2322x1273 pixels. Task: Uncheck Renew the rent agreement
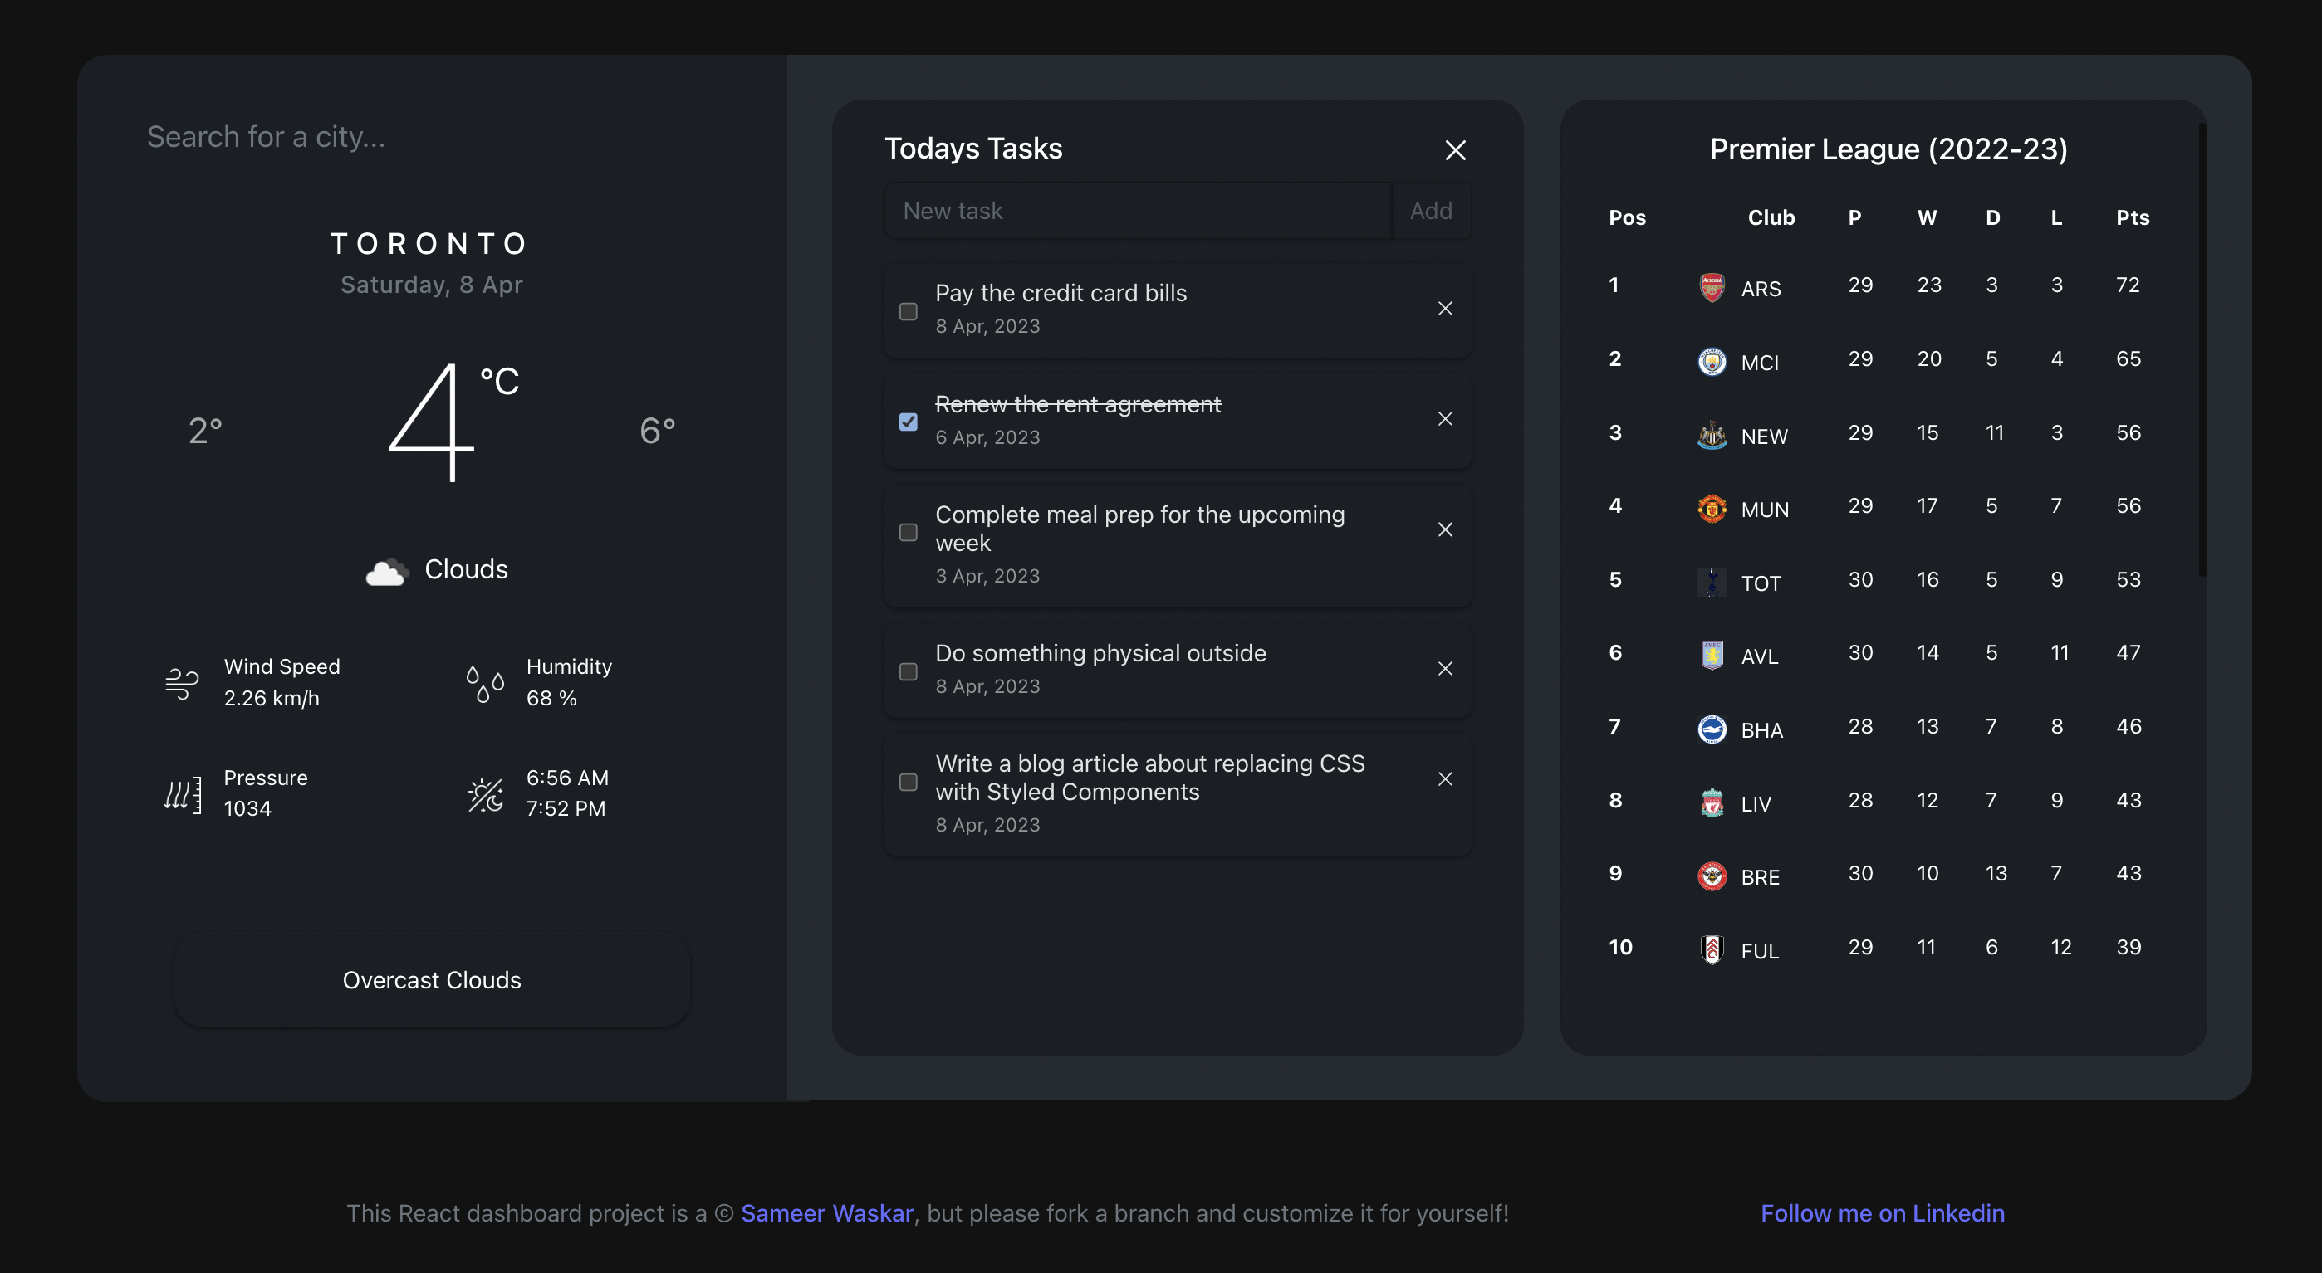click(908, 421)
